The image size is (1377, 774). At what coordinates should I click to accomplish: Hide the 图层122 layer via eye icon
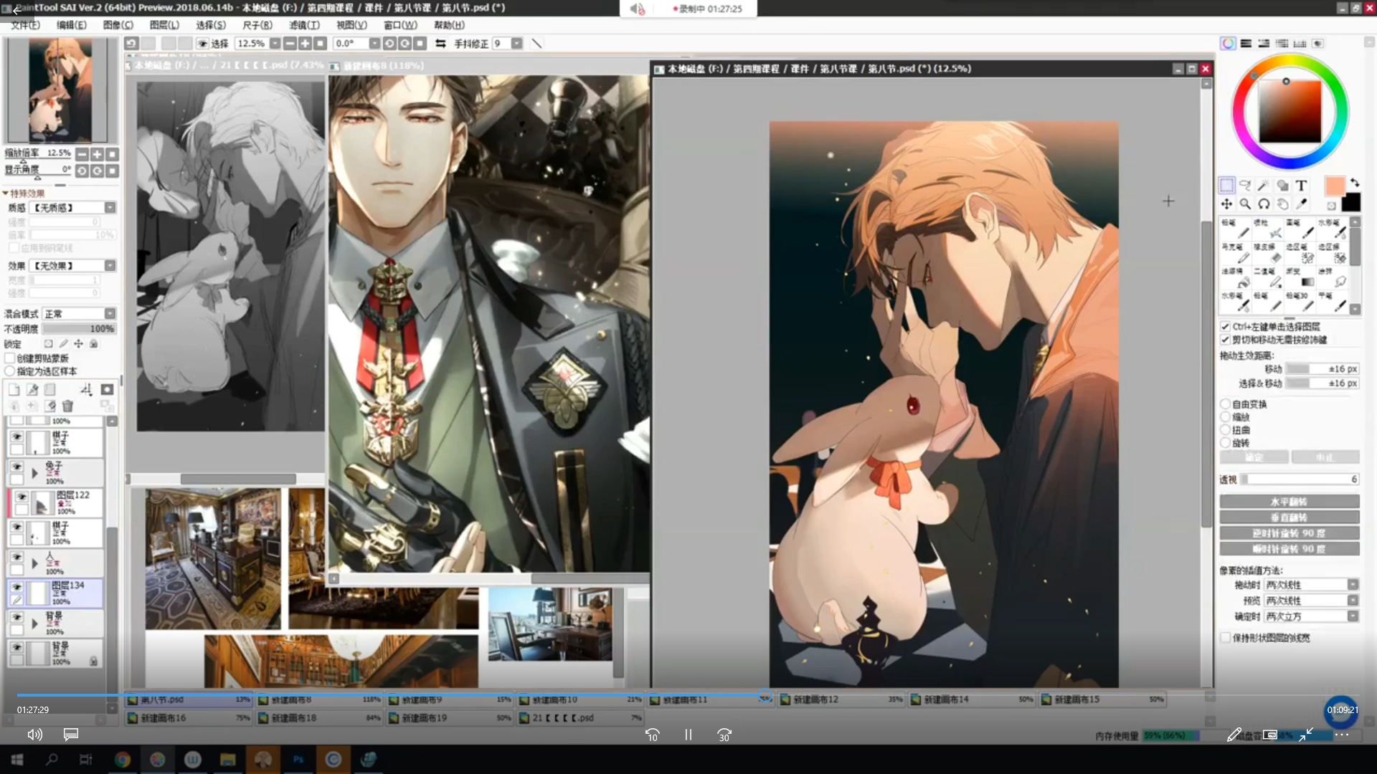(x=22, y=497)
